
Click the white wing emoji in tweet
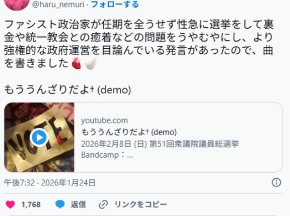click(x=91, y=63)
